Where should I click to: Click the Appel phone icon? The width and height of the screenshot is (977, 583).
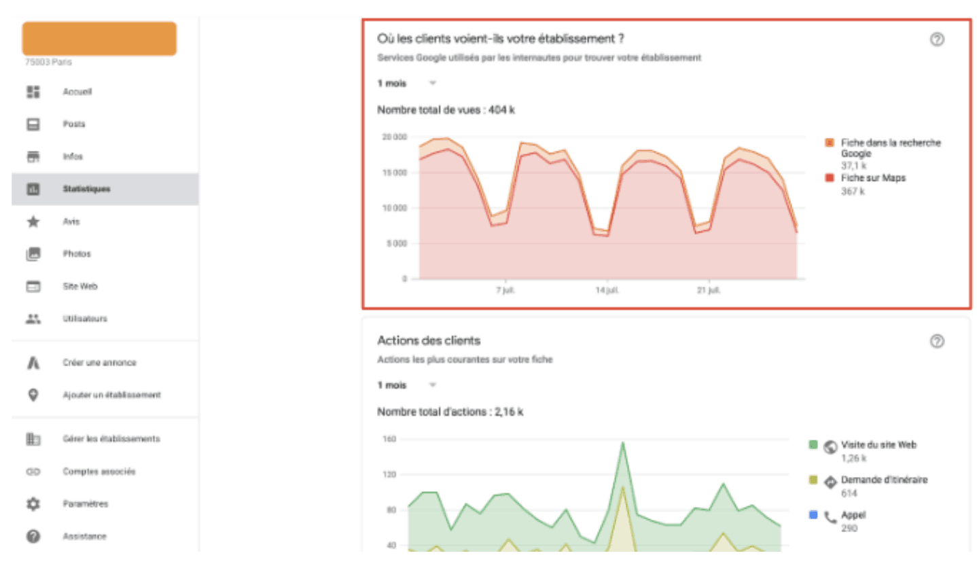tap(830, 517)
